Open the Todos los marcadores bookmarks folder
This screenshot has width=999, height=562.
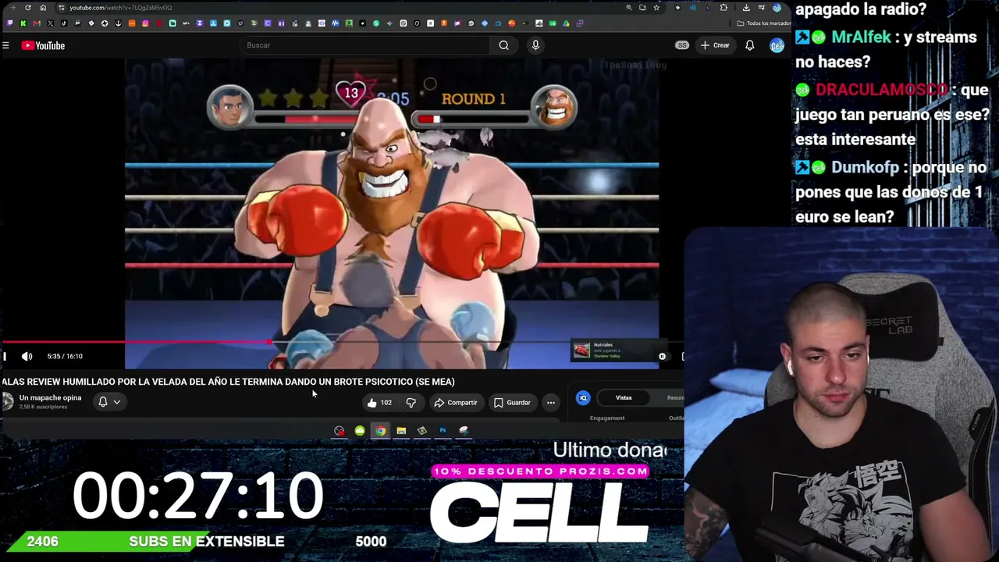click(764, 23)
